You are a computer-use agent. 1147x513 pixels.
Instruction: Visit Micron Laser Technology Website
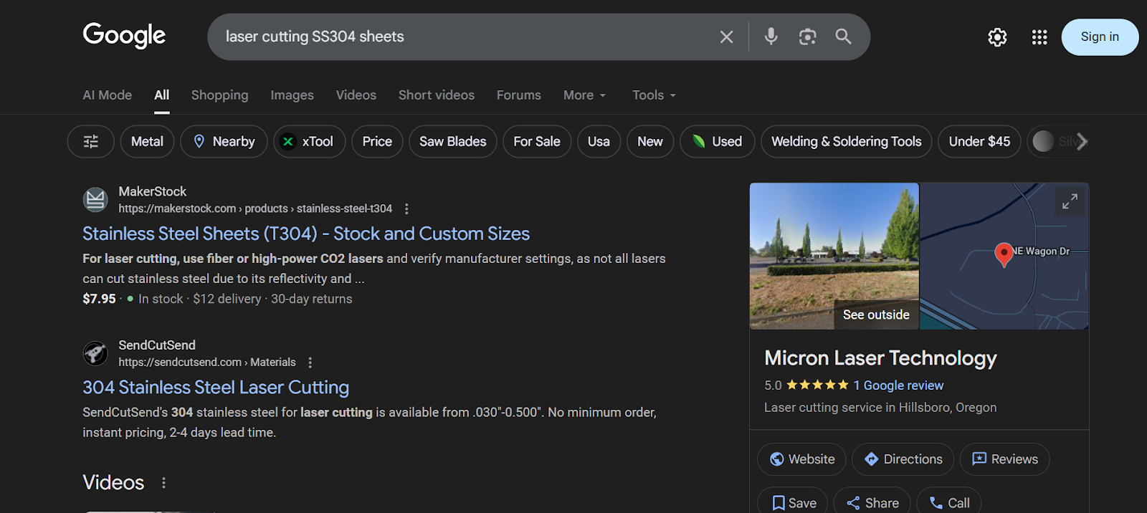coord(801,459)
